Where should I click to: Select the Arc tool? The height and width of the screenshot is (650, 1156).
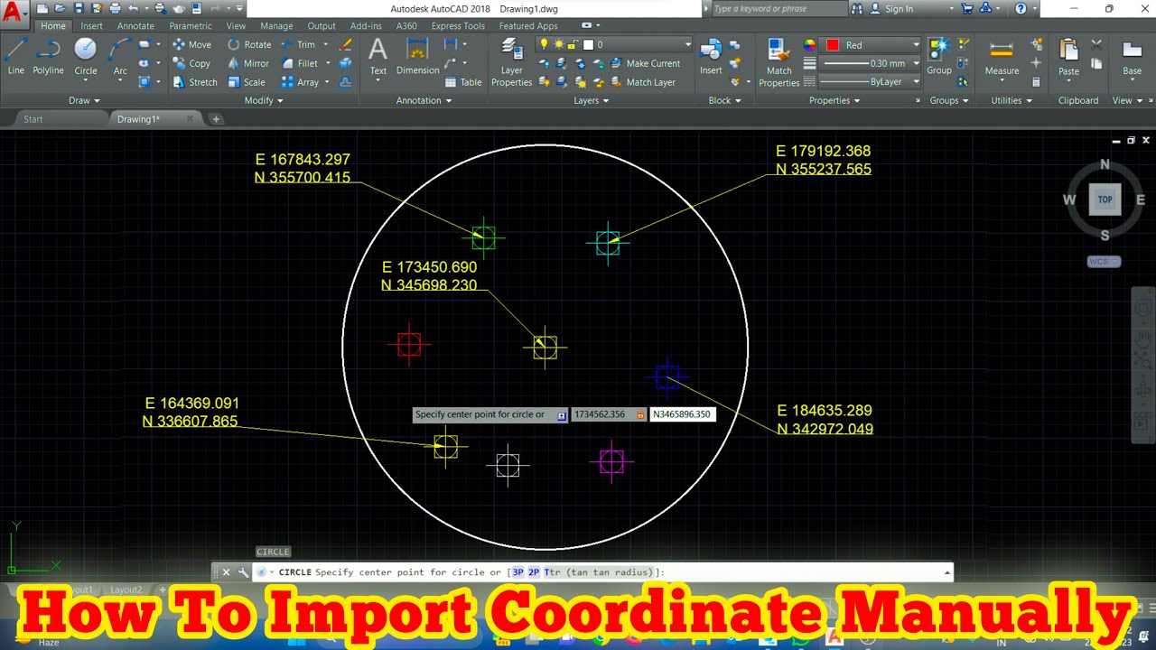pos(120,56)
